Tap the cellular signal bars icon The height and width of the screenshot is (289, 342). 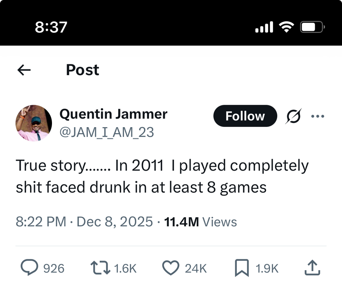[x=264, y=27]
